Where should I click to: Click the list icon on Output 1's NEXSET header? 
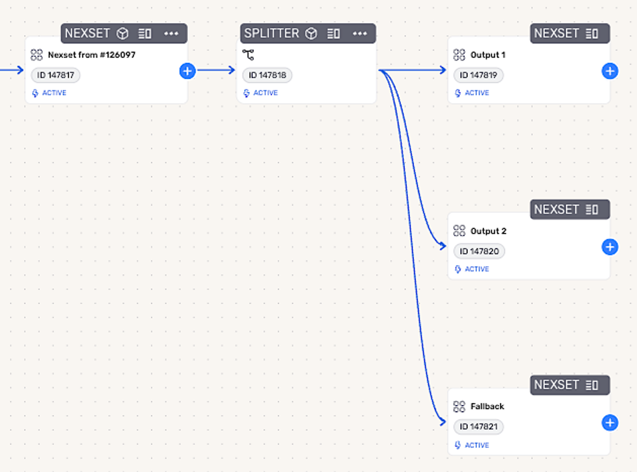(x=592, y=33)
